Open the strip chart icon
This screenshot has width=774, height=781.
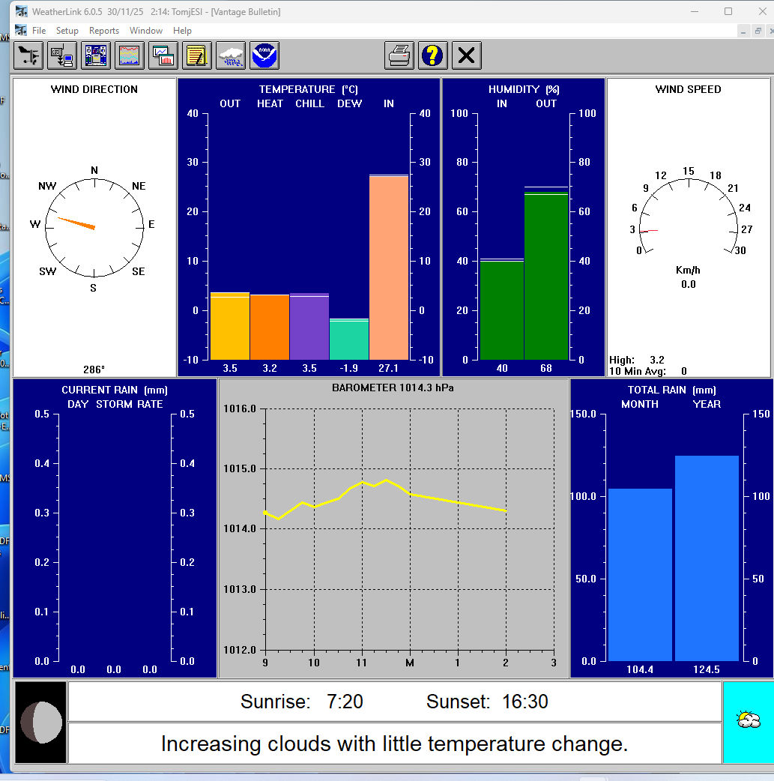(130, 55)
